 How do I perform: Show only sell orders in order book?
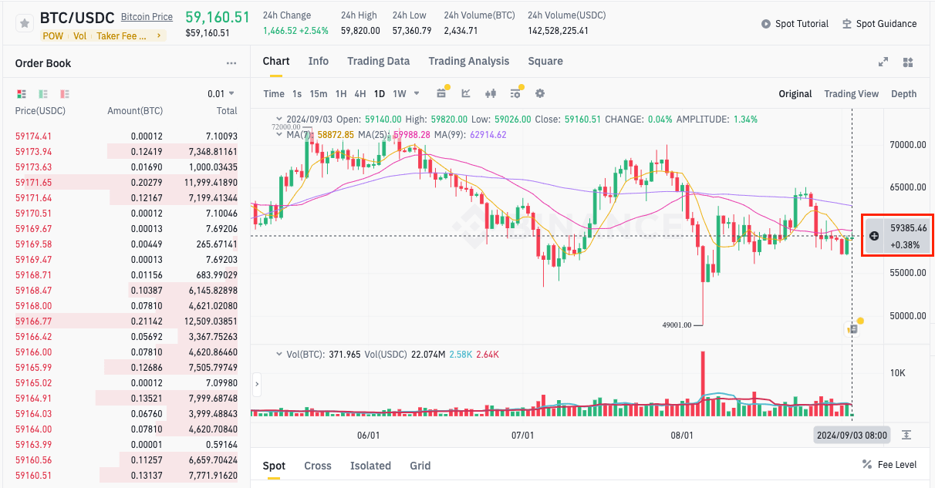[x=65, y=94]
